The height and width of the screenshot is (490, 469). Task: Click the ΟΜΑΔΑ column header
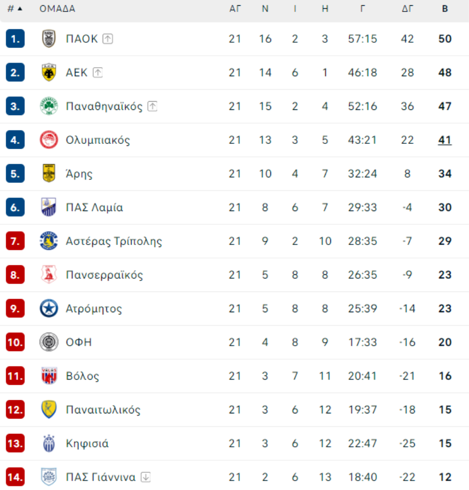pyautogui.click(x=57, y=9)
